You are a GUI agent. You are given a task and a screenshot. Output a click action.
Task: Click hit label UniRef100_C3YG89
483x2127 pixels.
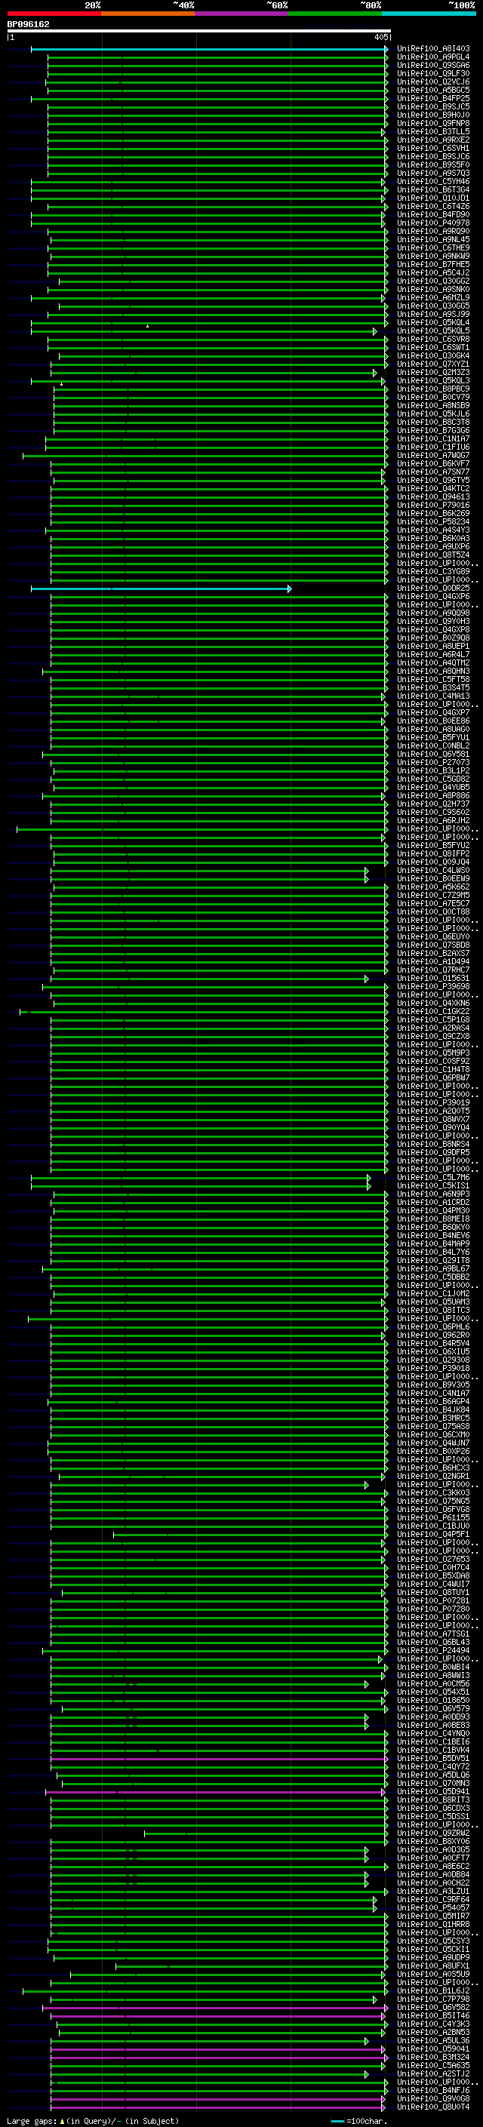[433, 571]
